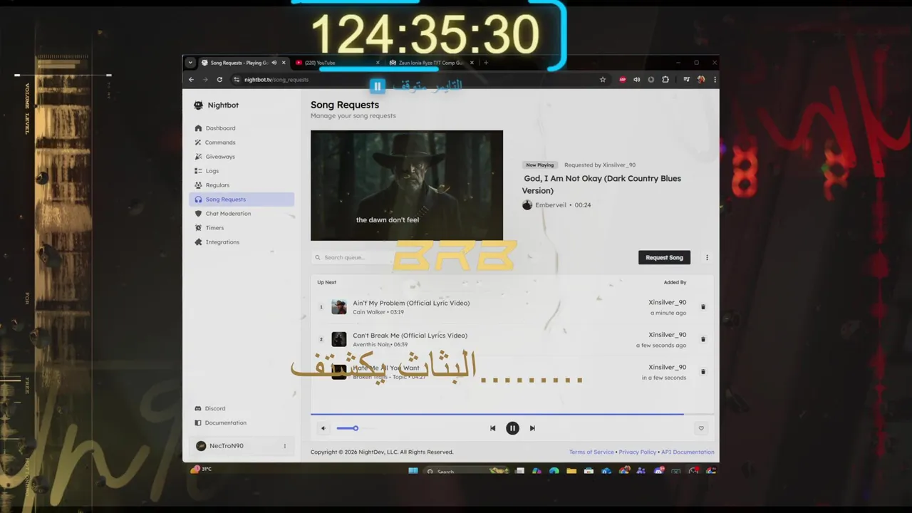Screen dimensions: 912x513
Task: Click the taskbar Search box
Action: (x=466, y=471)
